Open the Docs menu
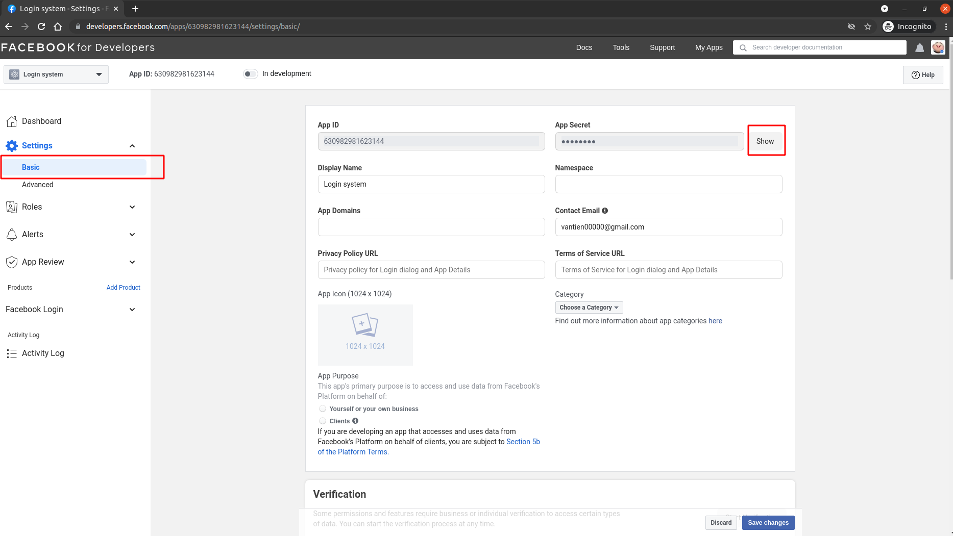The height and width of the screenshot is (536, 953). [x=584, y=47]
